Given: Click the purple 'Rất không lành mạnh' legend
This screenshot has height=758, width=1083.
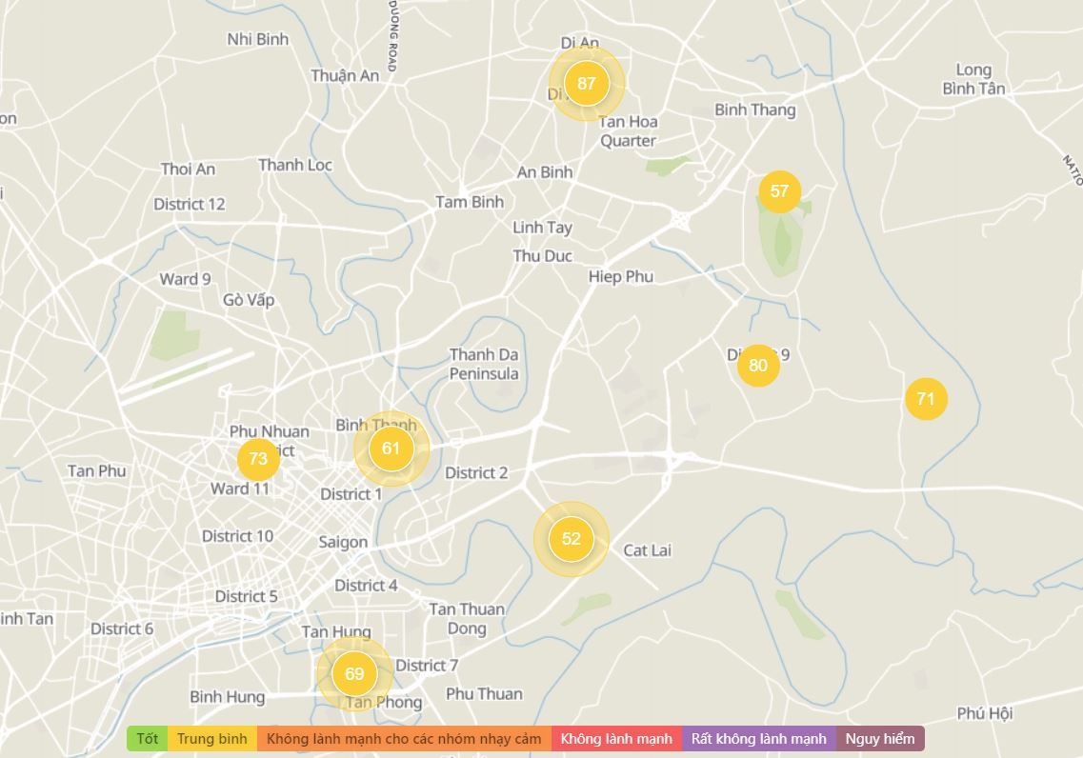Looking at the screenshot, I should point(759,739).
